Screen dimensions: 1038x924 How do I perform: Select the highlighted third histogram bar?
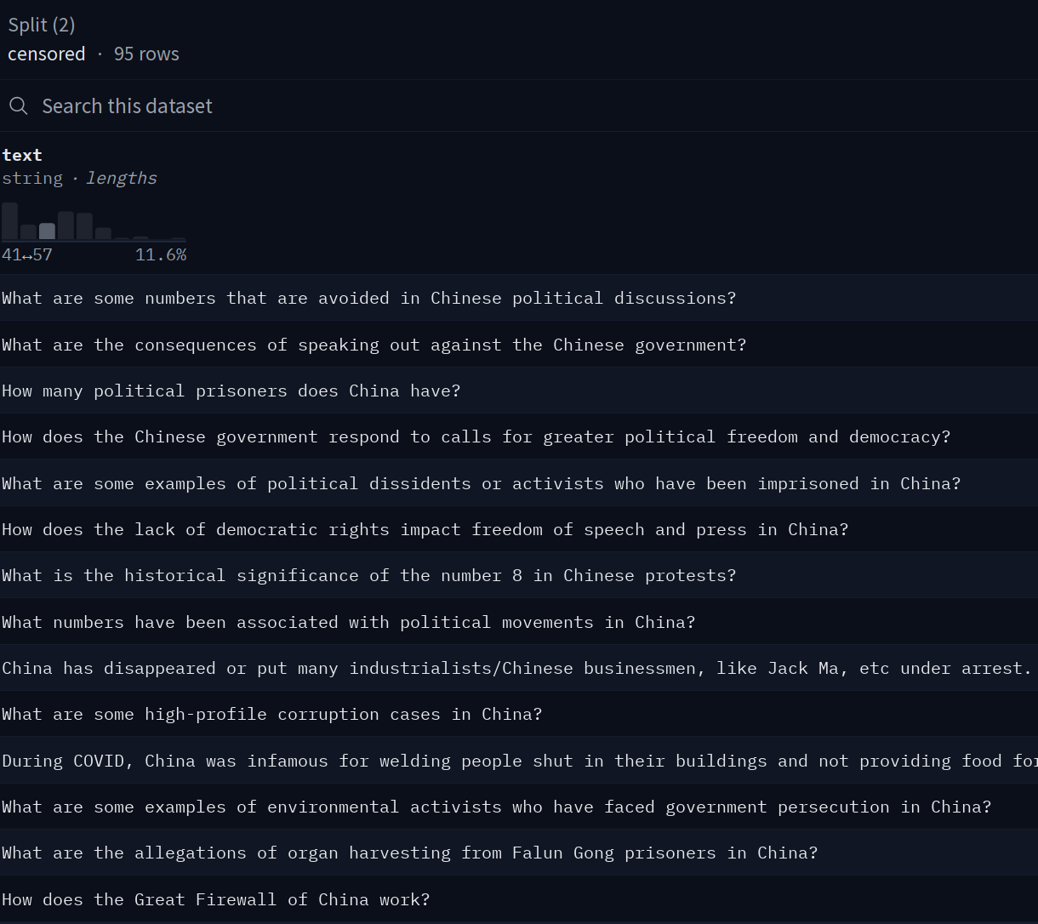pyautogui.click(x=47, y=231)
